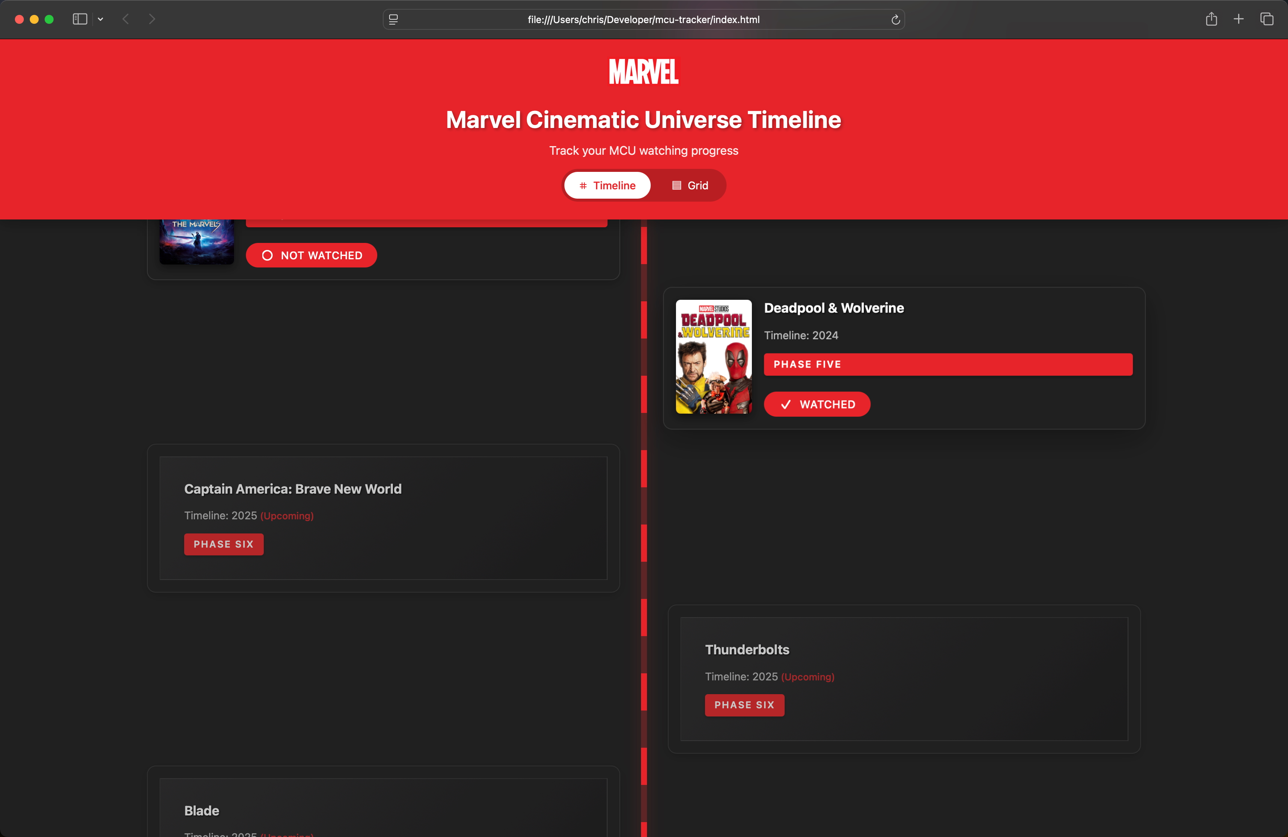The width and height of the screenshot is (1288, 837).
Task: Click PHASE SIX badge under Captain America
Action: (x=224, y=544)
